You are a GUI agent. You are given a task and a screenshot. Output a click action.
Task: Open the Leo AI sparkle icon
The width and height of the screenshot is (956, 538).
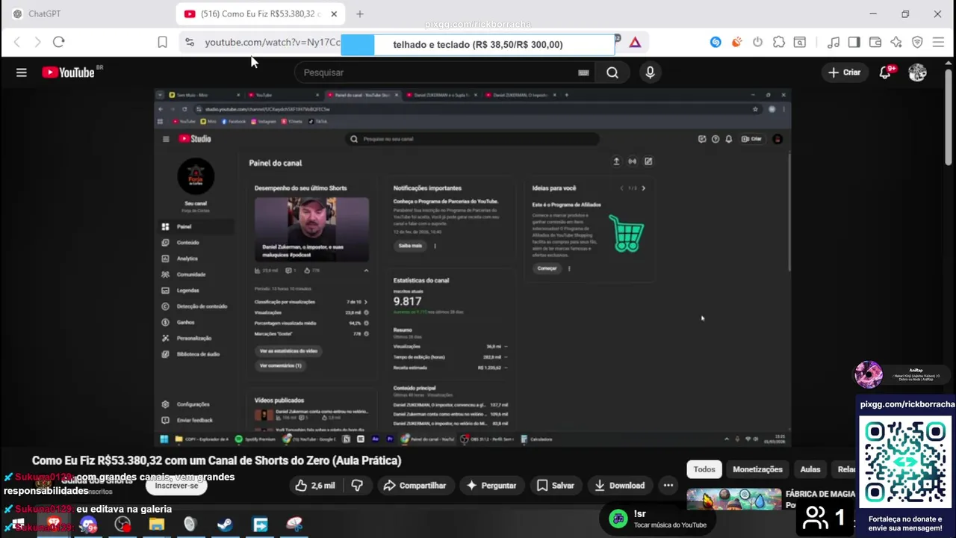896,43
